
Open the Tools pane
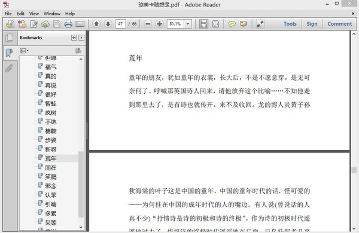point(290,24)
